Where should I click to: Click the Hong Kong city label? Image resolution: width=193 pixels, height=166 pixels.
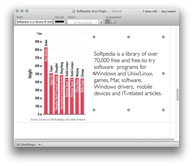coord(62,68)
